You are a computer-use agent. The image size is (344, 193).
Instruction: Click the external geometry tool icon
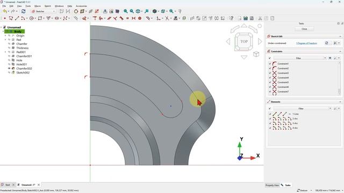(x=176, y=18)
